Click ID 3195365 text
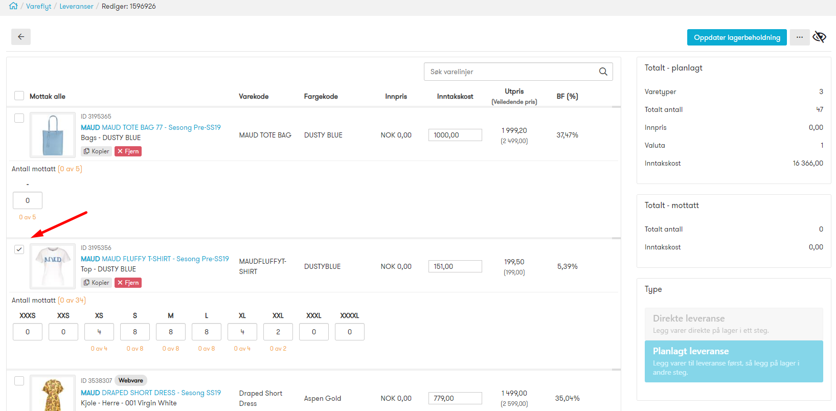836x411 pixels. 96,117
